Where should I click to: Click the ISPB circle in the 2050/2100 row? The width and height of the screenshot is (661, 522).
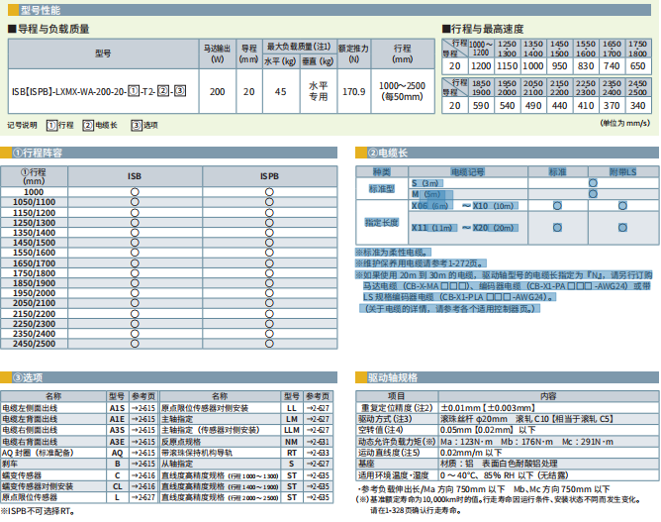point(269,303)
